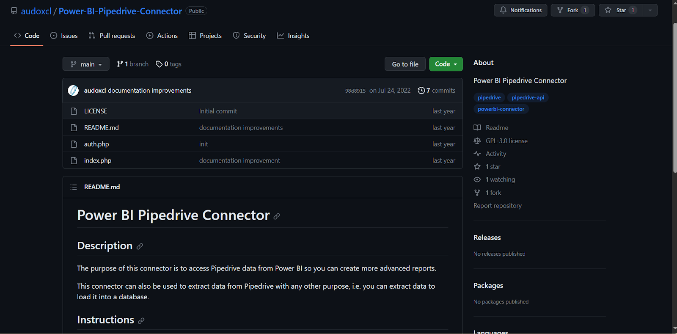The height and width of the screenshot is (334, 677).
Task: Open the audoxcl owner profile link
Action: pos(36,11)
